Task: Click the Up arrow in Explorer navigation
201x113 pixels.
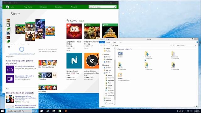Action: coord(109,45)
